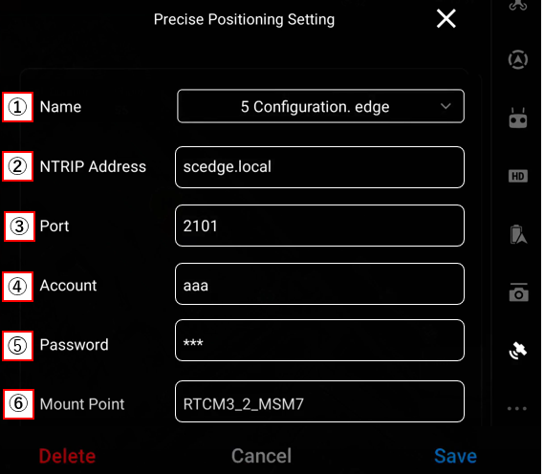Open the aircraft drone settings icon
Screen dimensions: 544x474
click(x=518, y=5)
